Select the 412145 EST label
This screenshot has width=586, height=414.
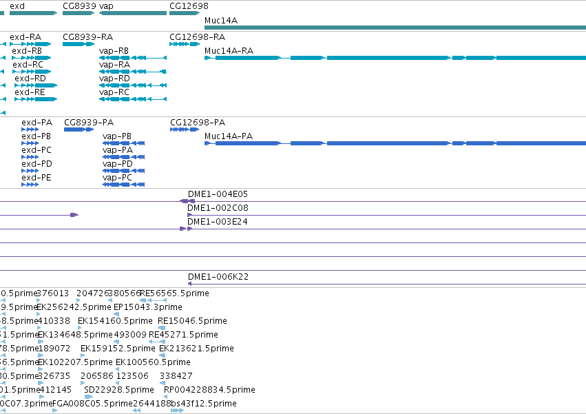pyautogui.click(x=55, y=390)
